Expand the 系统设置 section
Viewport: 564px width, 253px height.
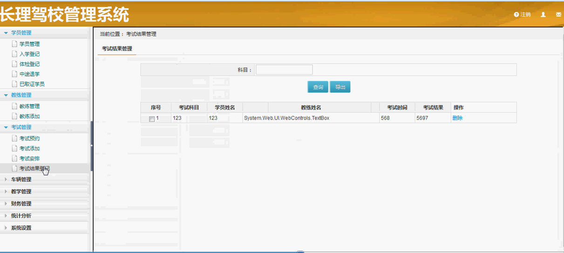pyautogui.click(x=45, y=228)
